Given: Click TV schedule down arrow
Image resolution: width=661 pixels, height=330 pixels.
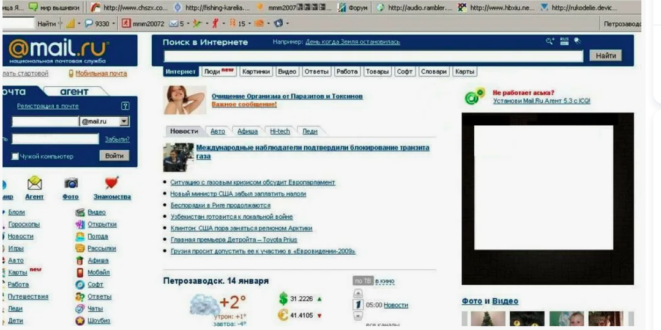Looking at the screenshot, I should click(x=357, y=316).
